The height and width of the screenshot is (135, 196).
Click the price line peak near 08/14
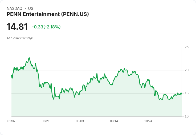tap(121, 69)
